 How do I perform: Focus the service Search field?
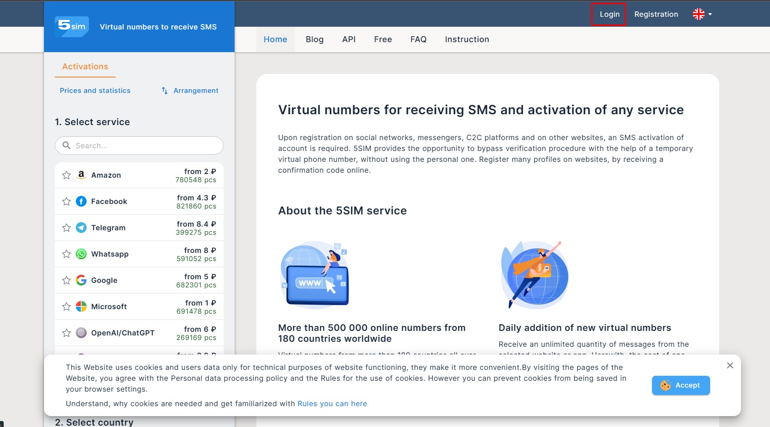click(145, 146)
